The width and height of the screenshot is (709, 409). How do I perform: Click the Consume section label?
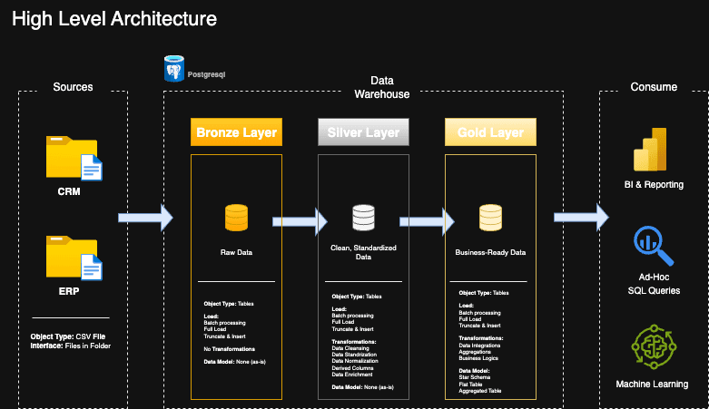coord(654,87)
